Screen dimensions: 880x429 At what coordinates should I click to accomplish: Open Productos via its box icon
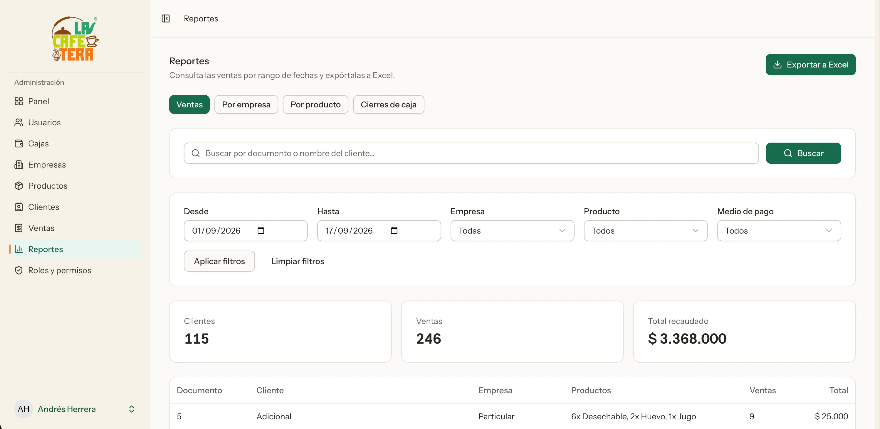(x=19, y=186)
